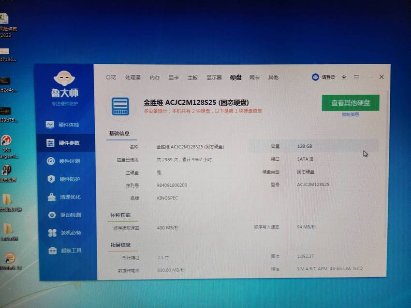Click the 拓展信息 section header
The image size is (411, 308).
click(x=120, y=245)
